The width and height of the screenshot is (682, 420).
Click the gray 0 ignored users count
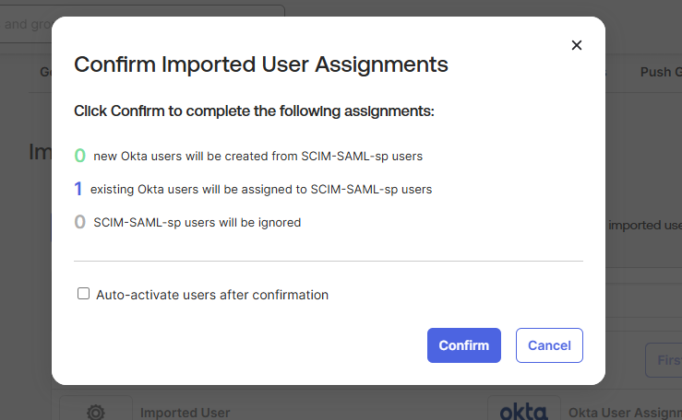pyautogui.click(x=80, y=222)
